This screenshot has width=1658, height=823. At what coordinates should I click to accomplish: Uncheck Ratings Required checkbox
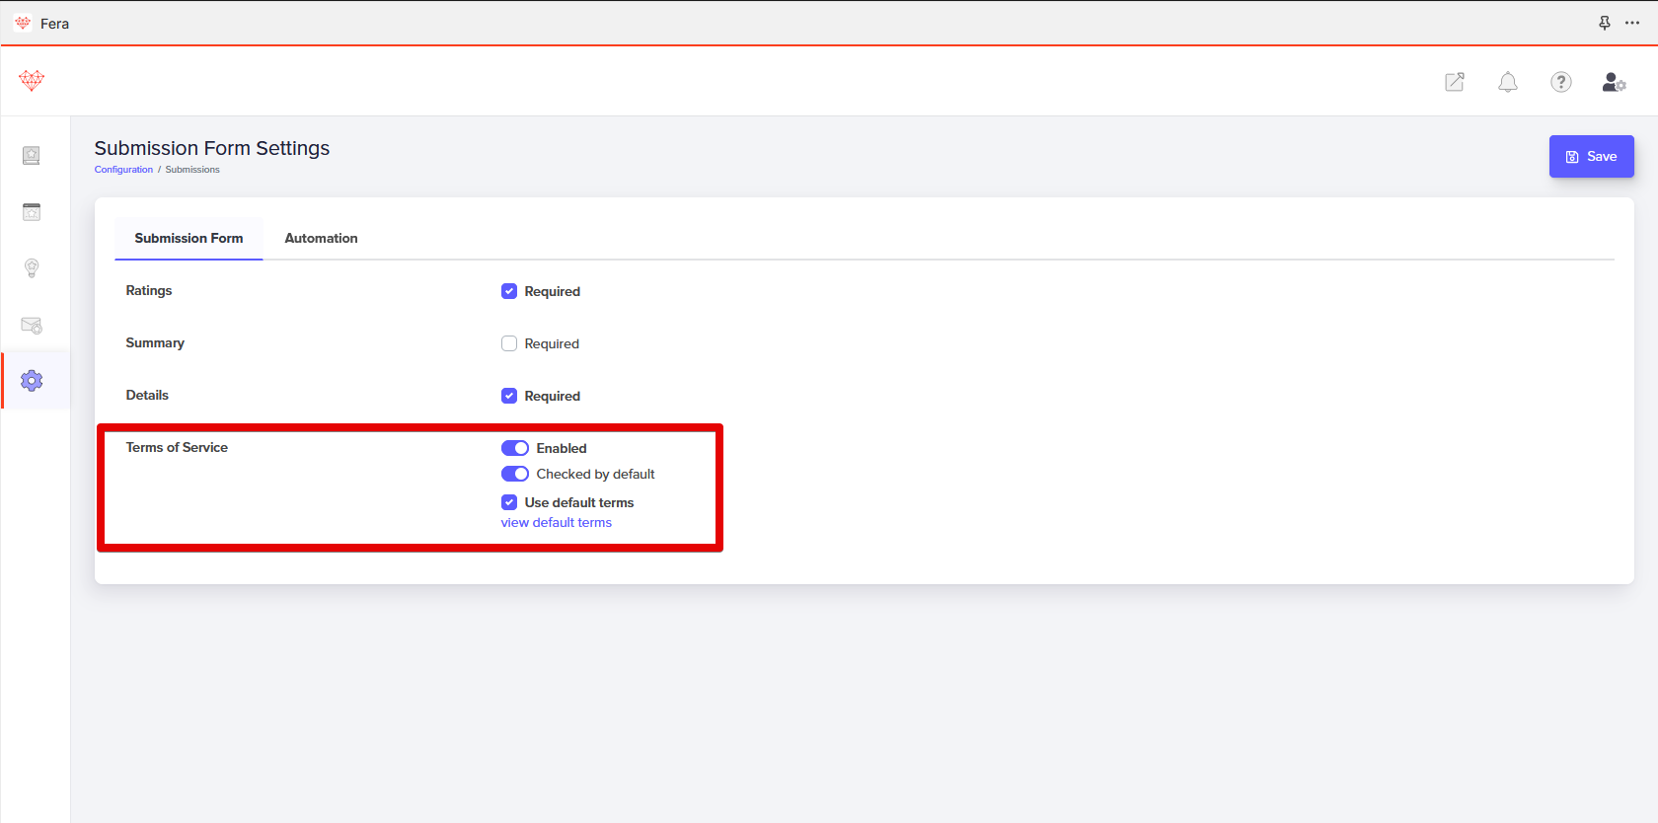pyautogui.click(x=509, y=291)
